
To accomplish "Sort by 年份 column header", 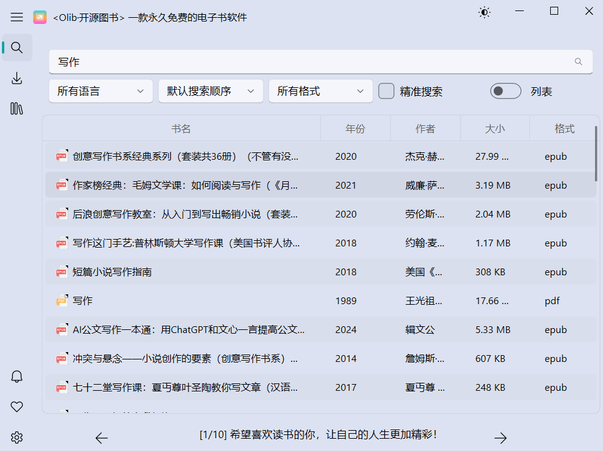I will pyautogui.click(x=356, y=128).
